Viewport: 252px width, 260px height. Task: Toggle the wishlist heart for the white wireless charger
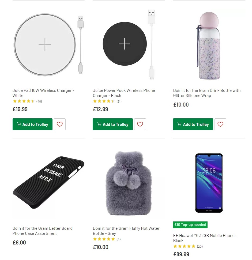click(59, 124)
